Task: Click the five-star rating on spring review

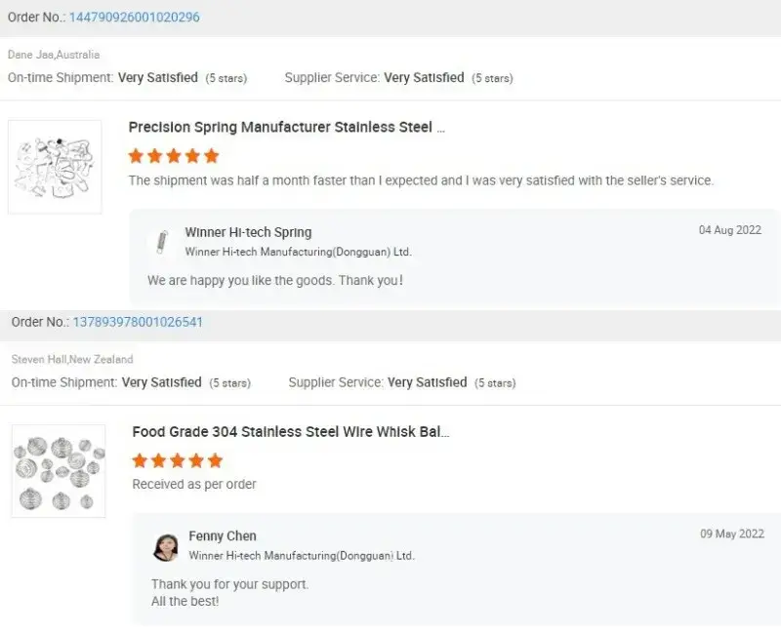Action: pos(174,156)
